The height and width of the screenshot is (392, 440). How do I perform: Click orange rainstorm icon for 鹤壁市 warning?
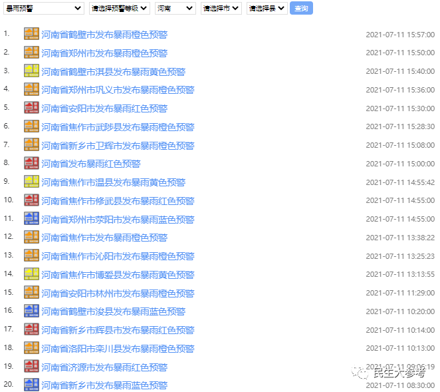click(x=31, y=34)
